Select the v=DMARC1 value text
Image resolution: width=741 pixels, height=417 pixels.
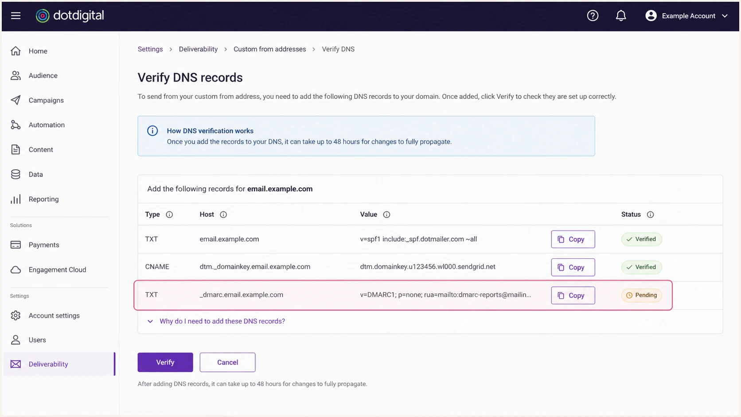coord(445,295)
